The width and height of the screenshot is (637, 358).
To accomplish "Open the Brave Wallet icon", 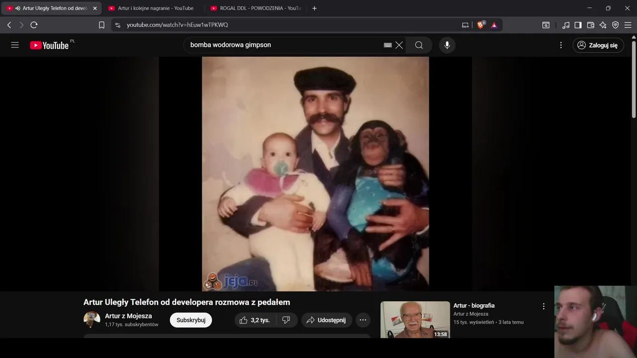I will 591,25.
